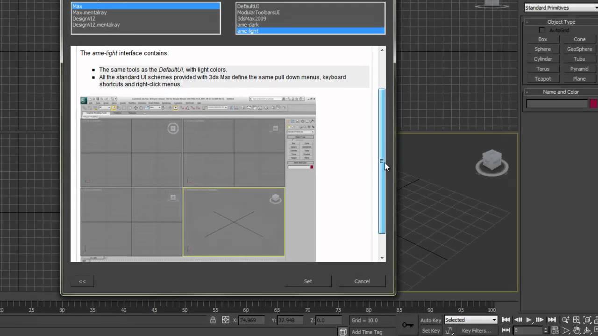Select the Pan View hand tool
598x336 pixels.
coord(577,330)
